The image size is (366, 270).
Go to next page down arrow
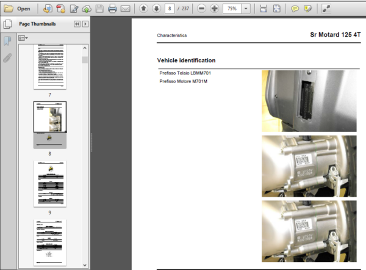[156, 9]
